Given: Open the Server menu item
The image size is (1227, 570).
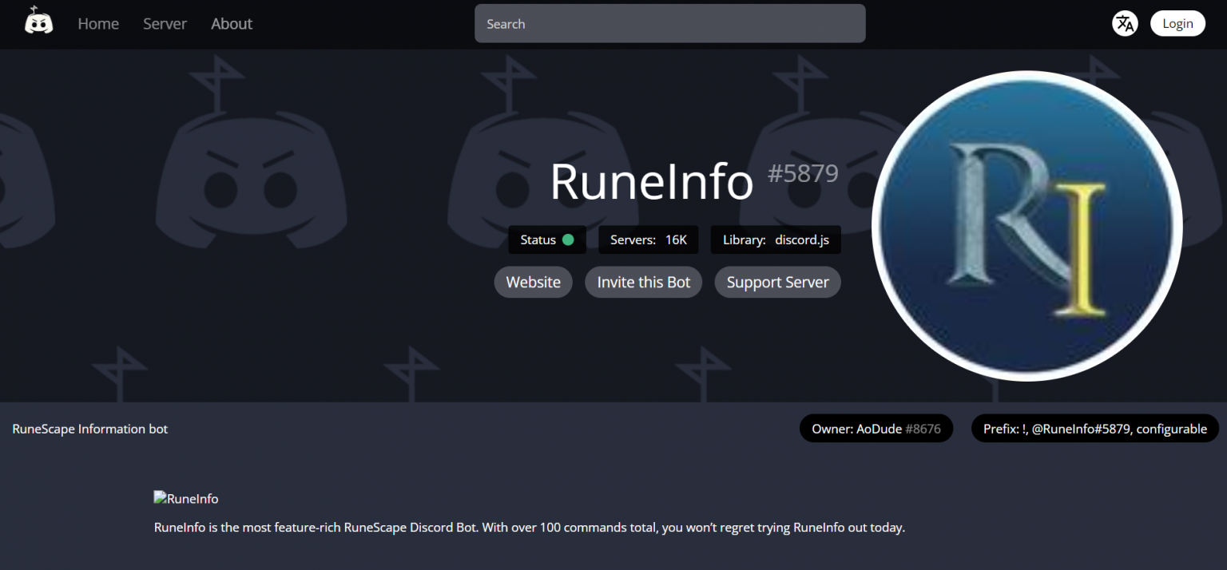Looking at the screenshot, I should click(165, 23).
